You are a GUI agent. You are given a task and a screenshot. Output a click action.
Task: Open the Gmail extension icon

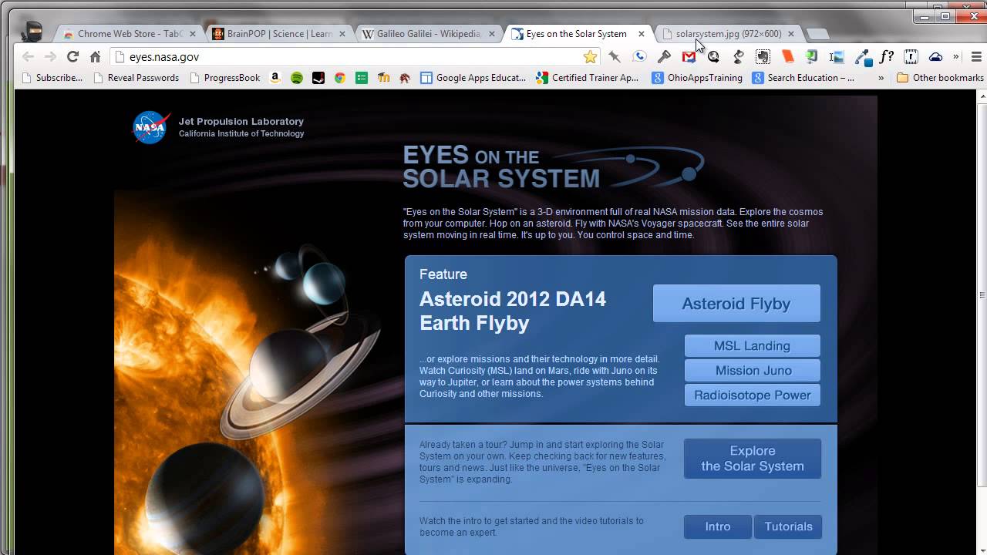point(689,56)
